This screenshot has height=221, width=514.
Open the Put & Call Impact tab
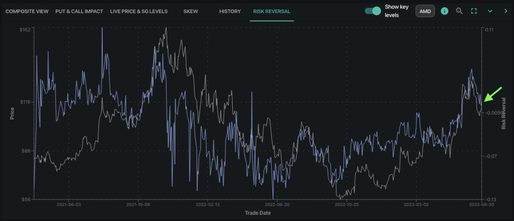pyautogui.click(x=79, y=11)
